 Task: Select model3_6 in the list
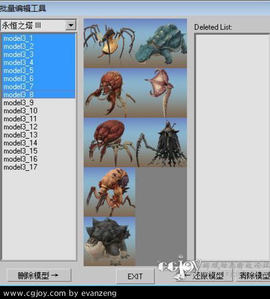[x=38, y=79]
